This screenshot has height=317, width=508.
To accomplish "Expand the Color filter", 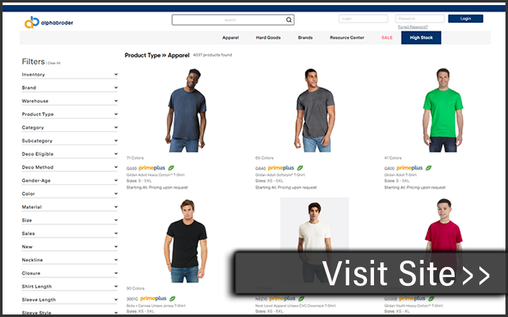I will [70, 194].
